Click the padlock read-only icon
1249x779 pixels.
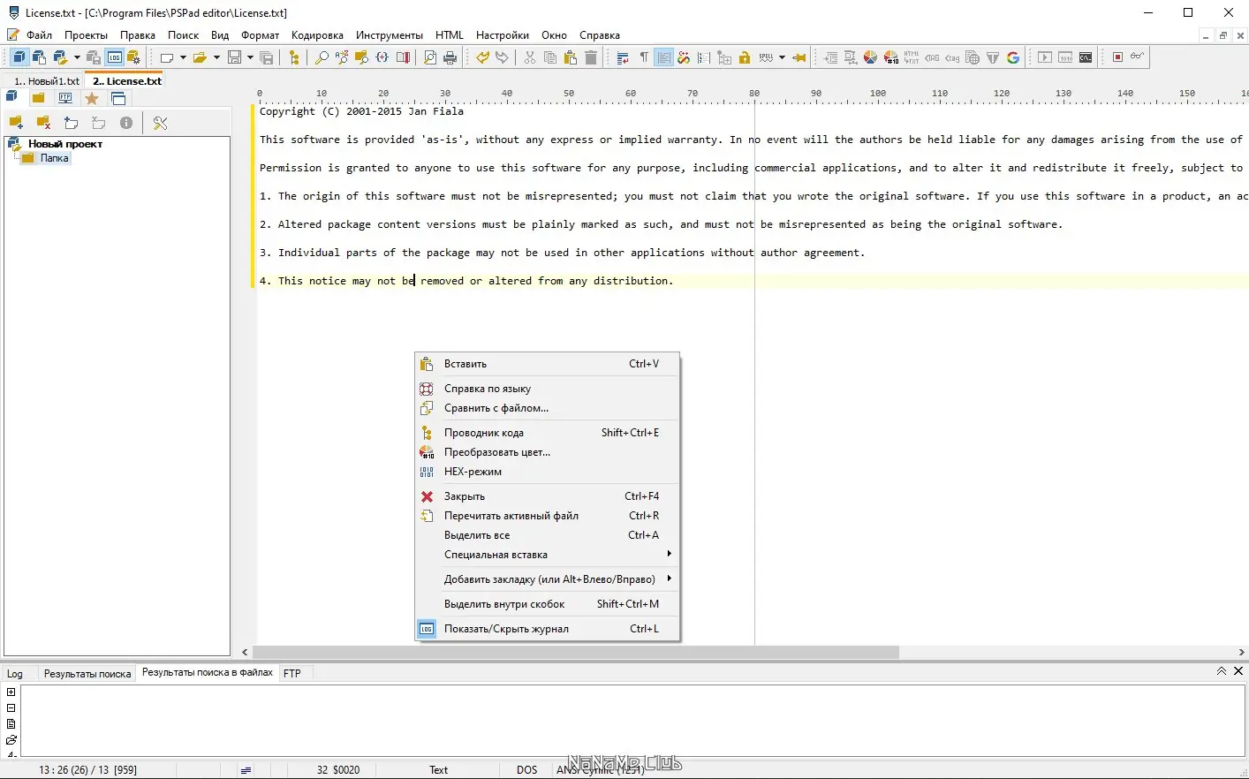tap(745, 57)
